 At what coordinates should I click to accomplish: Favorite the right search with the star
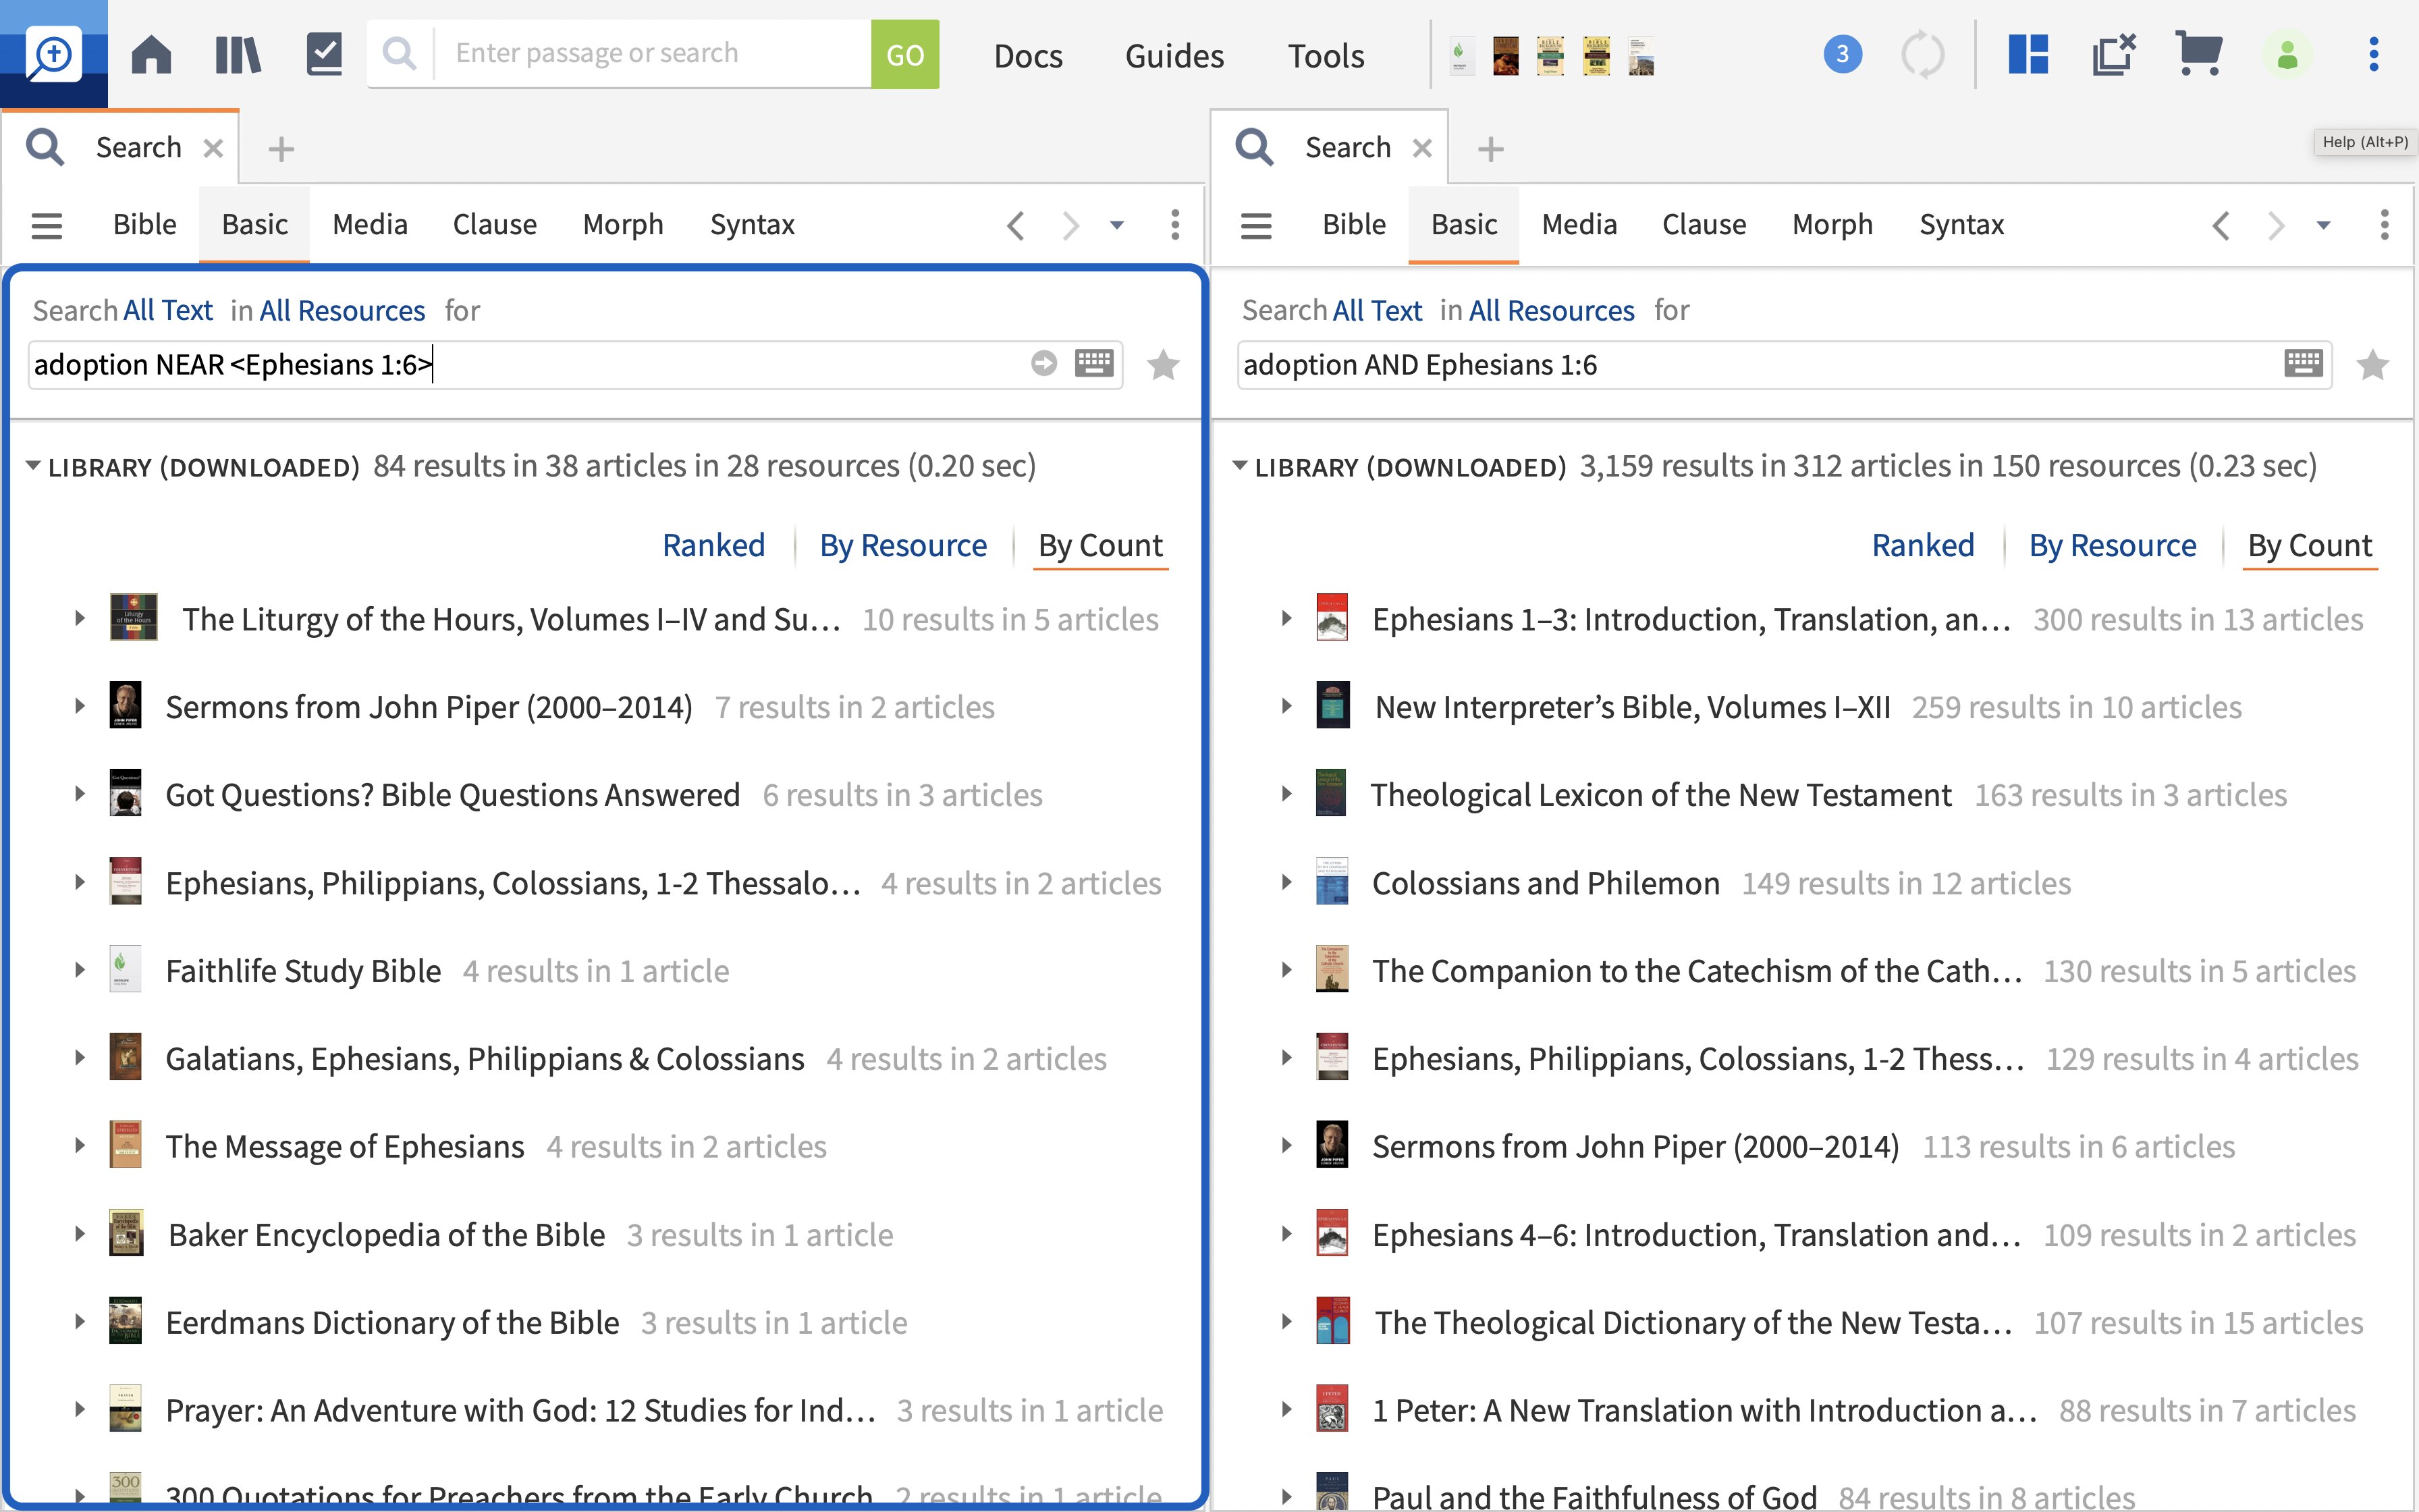pyautogui.click(x=2373, y=365)
